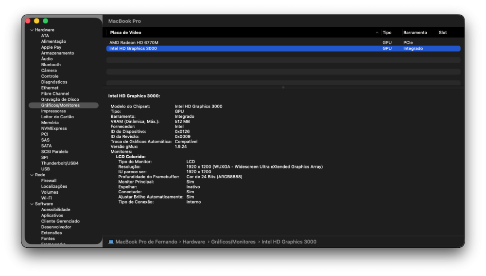Sort by the Barramento column header
Screen dimensions: 486x276
pyautogui.click(x=415, y=33)
